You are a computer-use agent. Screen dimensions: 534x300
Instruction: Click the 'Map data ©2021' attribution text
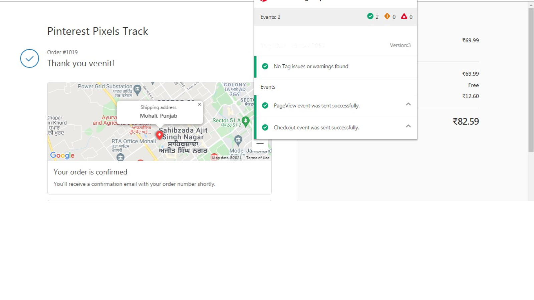[226, 158]
